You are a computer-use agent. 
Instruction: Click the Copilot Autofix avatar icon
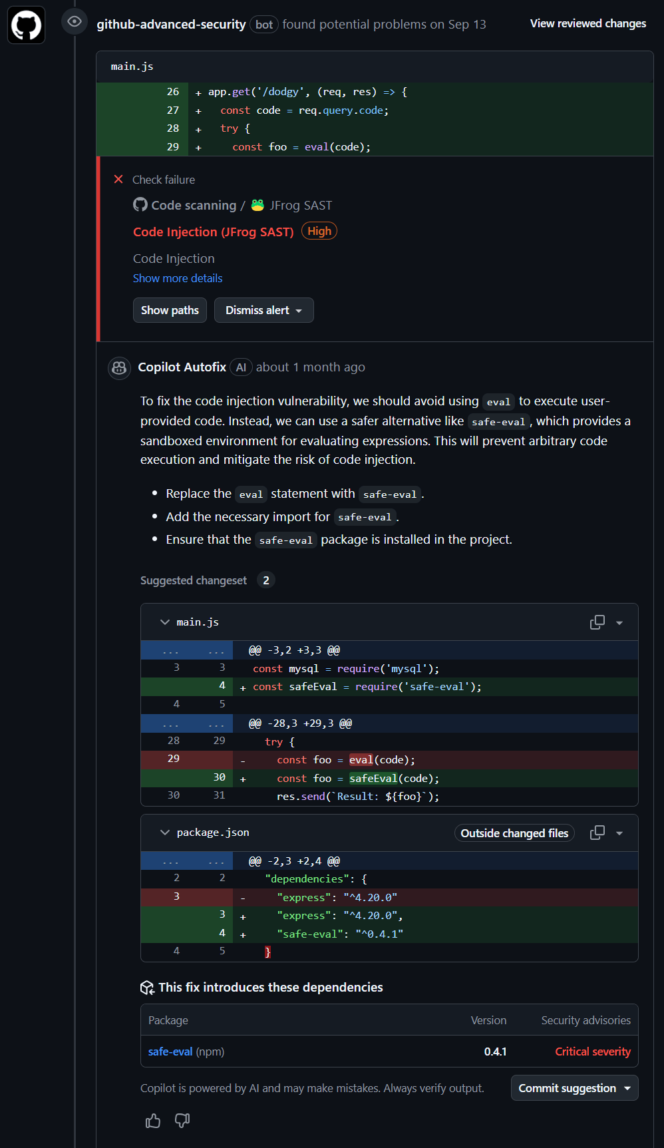coord(119,367)
